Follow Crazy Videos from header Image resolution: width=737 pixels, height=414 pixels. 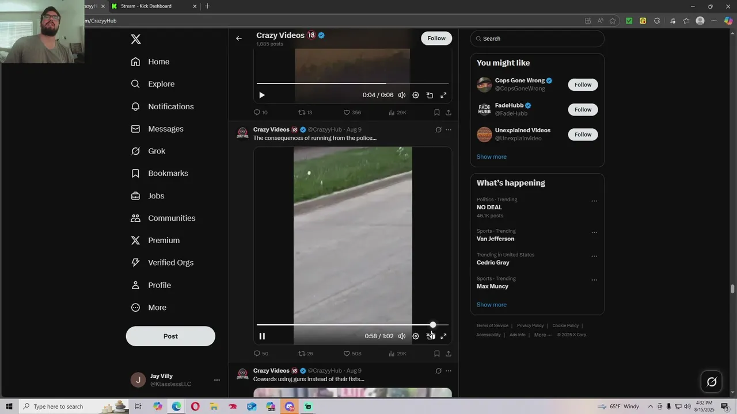pos(436,39)
